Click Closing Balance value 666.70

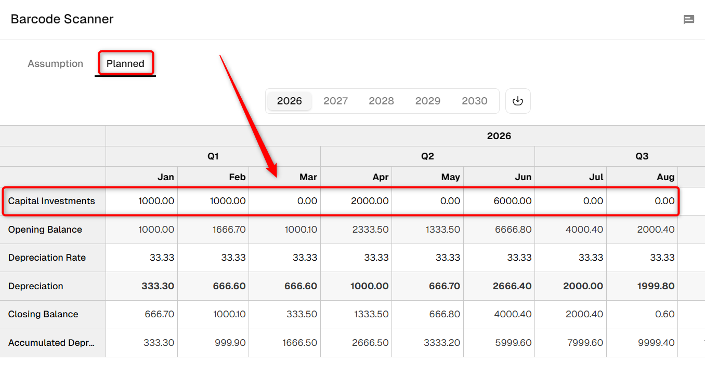[x=160, y=314]
